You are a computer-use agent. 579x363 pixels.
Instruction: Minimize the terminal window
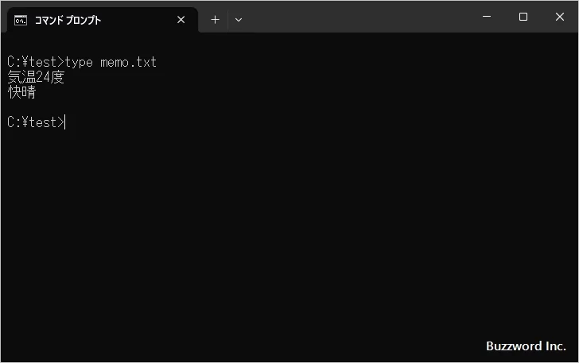click(x=486, y=17)
